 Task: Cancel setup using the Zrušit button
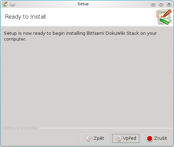coord(156,138)
